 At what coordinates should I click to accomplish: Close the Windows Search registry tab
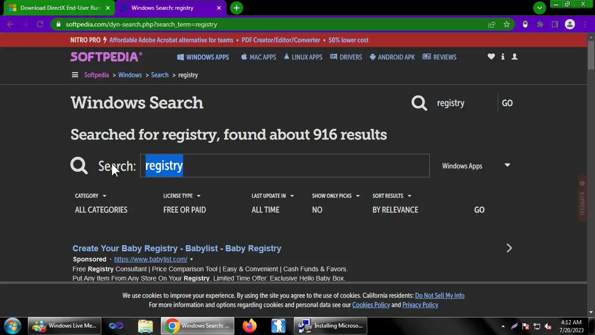tap(219, 8)
